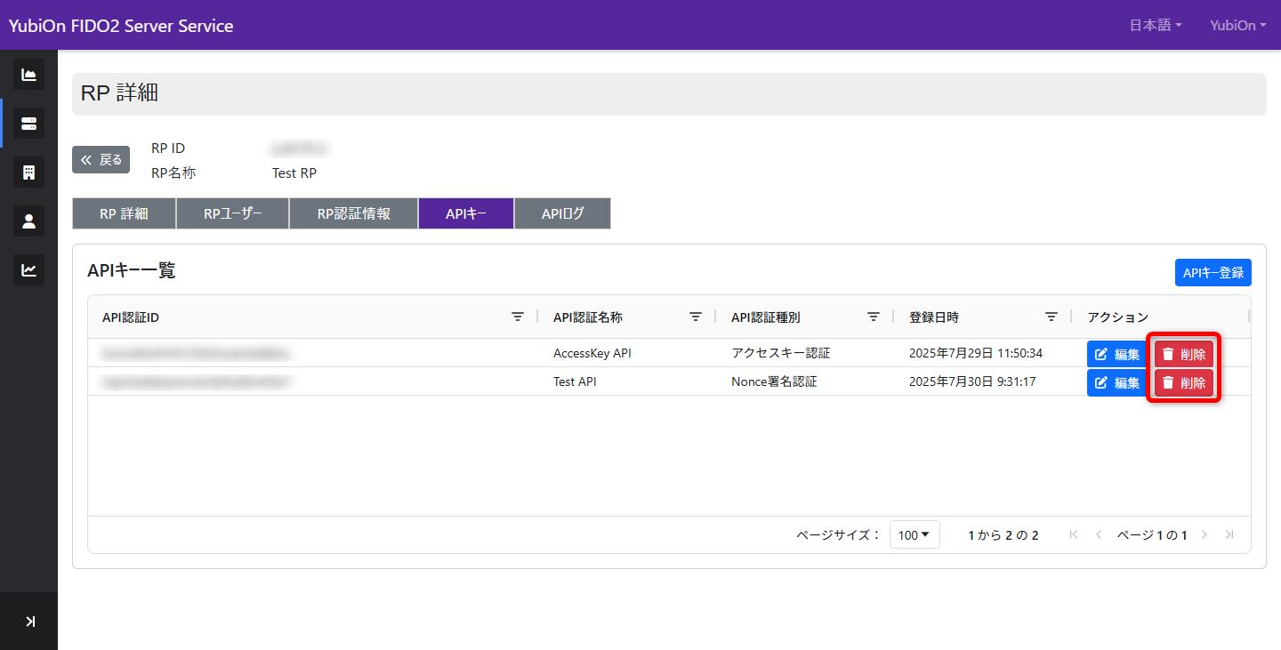Open the organization building sidebar icon
This screenshot has height=650, width=1281.
coord(28,173)
